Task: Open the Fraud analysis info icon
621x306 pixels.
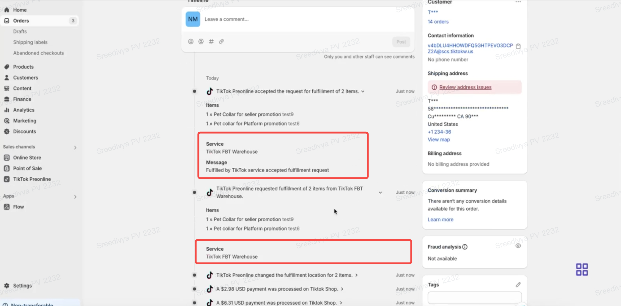Action: tap(465, 247)
